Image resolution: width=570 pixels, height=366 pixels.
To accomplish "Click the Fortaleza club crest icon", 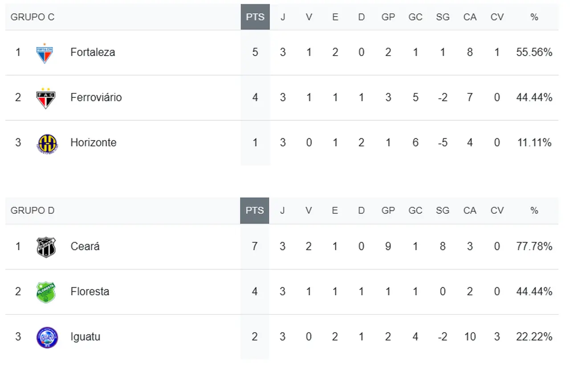I will pos(45,52).
